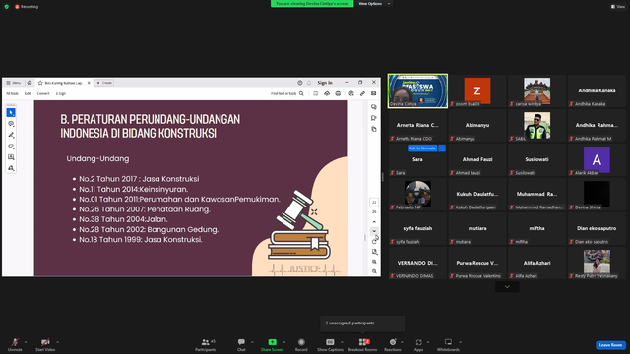The image size is (630, 354).
Task: Select the Add comment tool
Action: pos(11,124)
